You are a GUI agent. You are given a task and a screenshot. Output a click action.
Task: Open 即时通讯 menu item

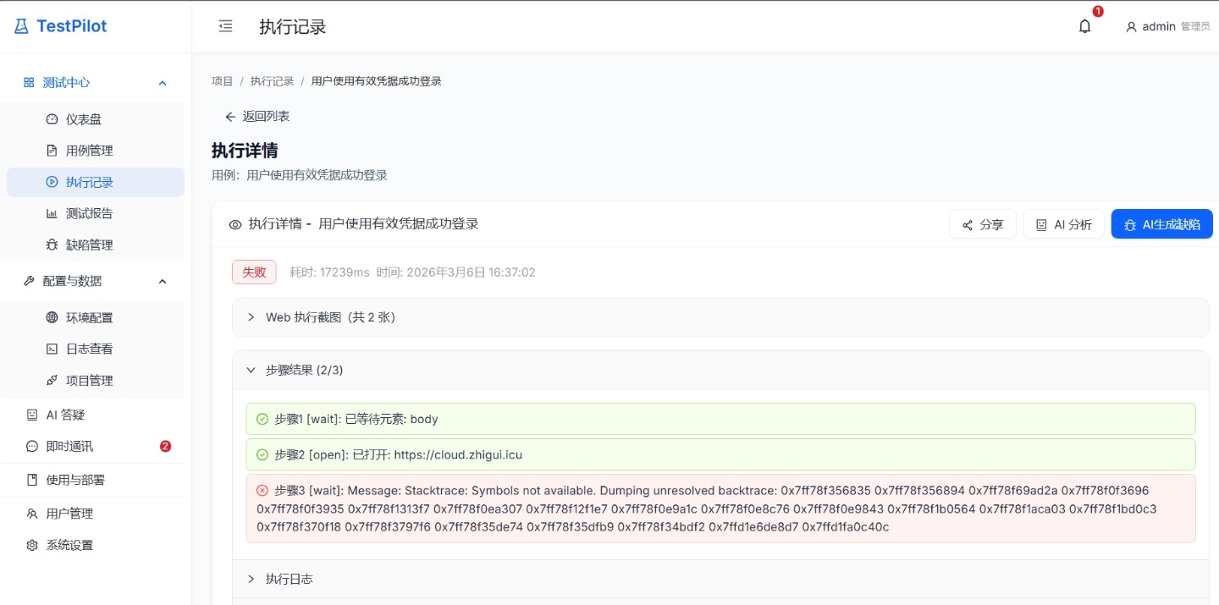pos(96,446)
